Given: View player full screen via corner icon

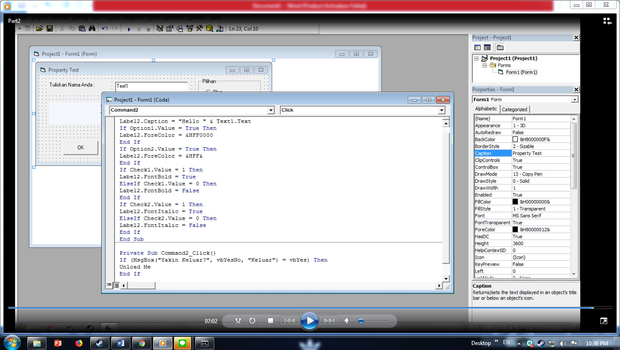Looking at the screenshot, I should click(x=604, y=321).
